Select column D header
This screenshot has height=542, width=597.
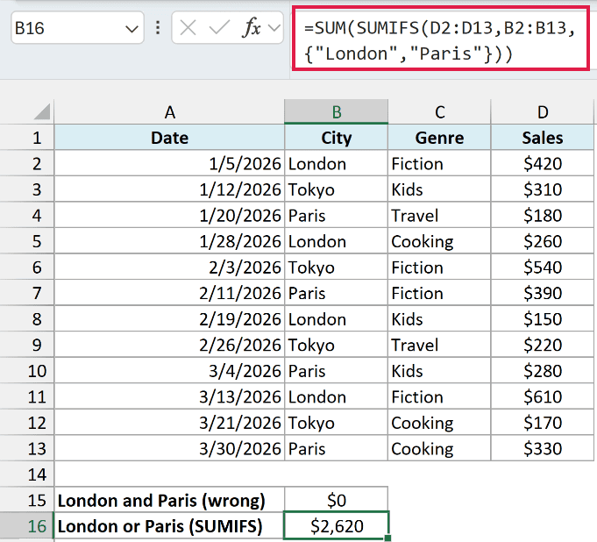point(543,112)
